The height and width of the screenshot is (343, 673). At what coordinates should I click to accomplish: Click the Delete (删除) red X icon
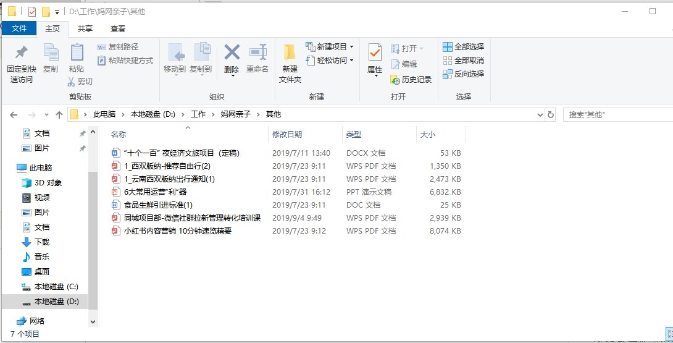click(x=232, y=53)
